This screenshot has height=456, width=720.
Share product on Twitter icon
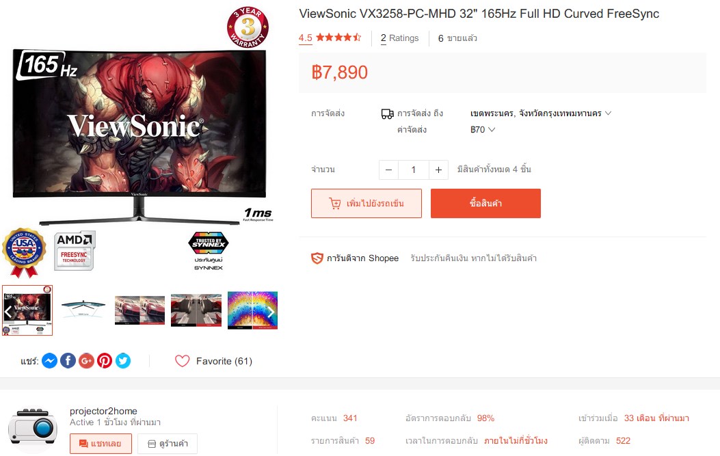123,361
